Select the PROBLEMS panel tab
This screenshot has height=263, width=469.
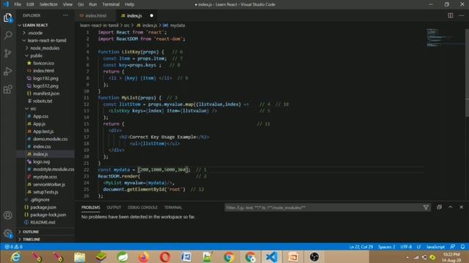pyautogui.click(x=91, y=207)
